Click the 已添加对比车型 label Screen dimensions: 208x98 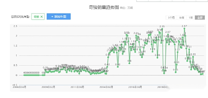[21, 17]
